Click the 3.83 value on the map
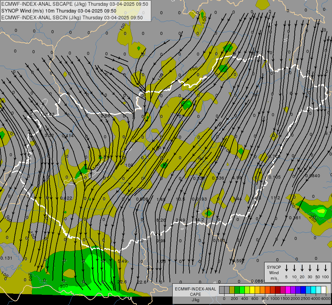The image size is (332, 305). [x=50, y=115]
